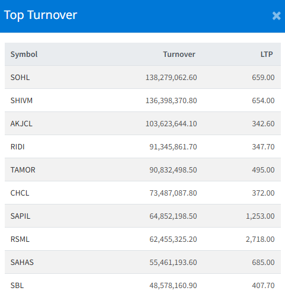Sort by the Turnover column header
The width and height of the screenshot is (285, 294).
pos(179,55)
